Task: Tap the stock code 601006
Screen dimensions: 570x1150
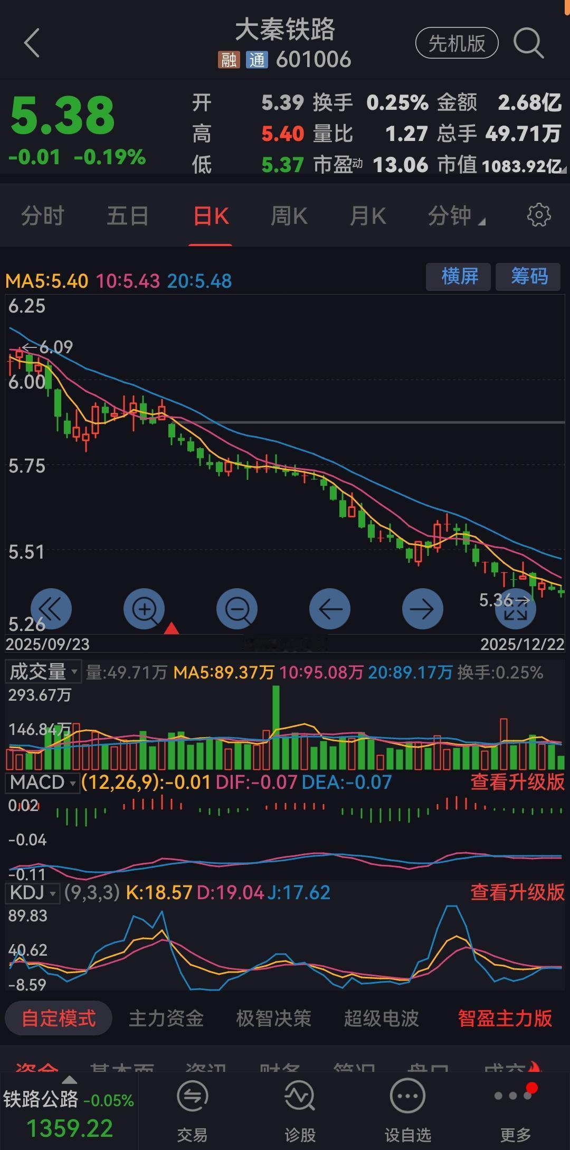Action: pos(313,60)
